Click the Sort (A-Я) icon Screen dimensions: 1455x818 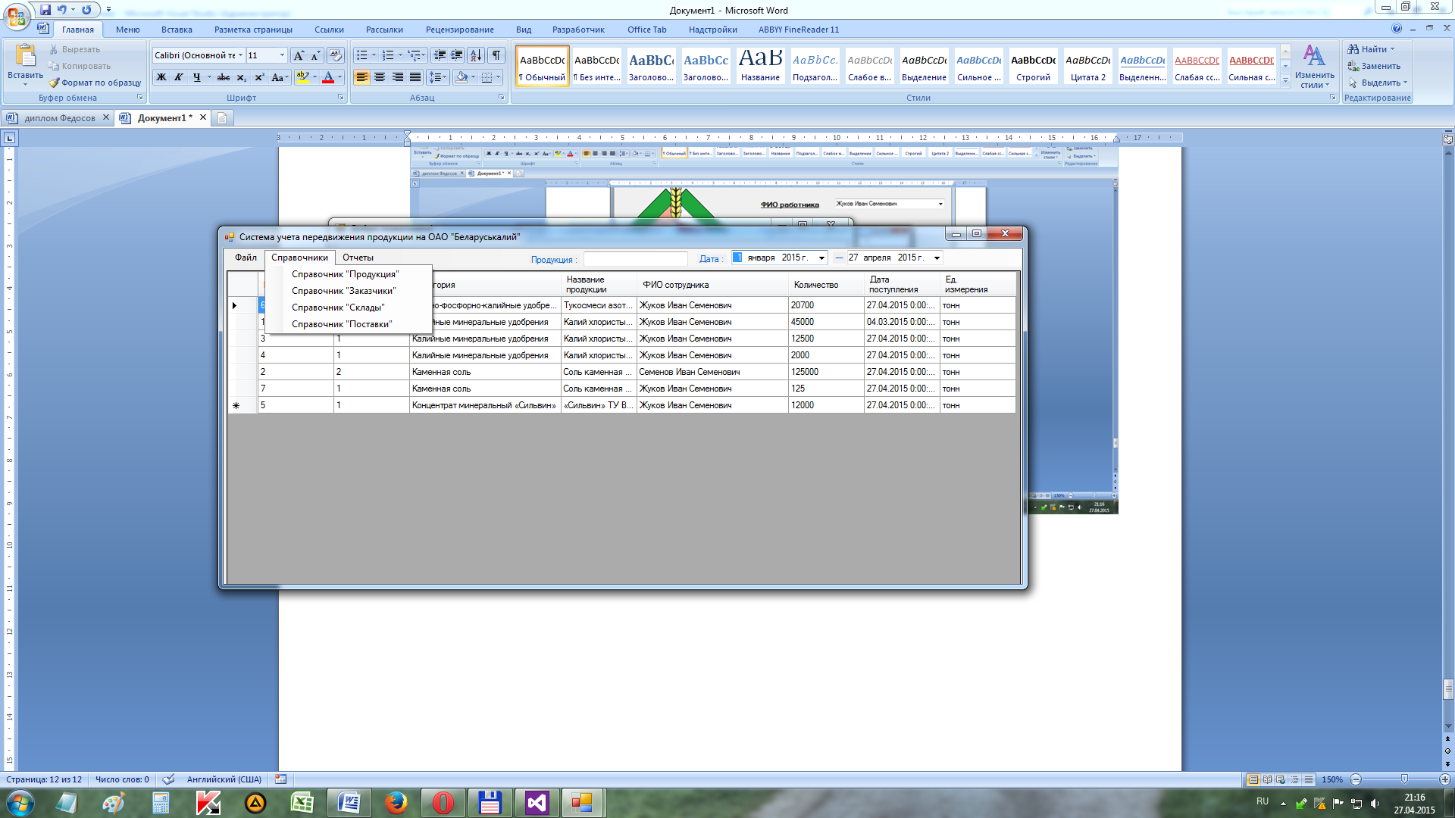tap(476, 55)
